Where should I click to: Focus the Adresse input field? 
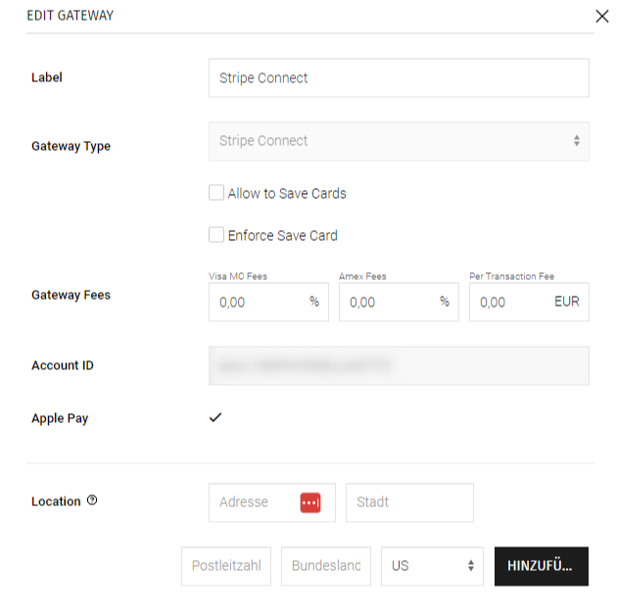[x=255, y=502]
